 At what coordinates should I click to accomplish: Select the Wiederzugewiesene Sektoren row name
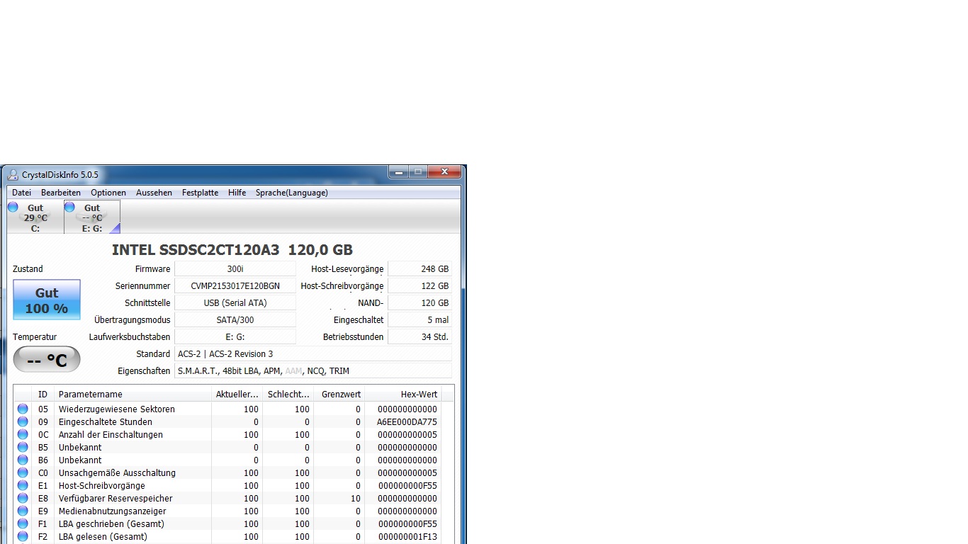117,409
